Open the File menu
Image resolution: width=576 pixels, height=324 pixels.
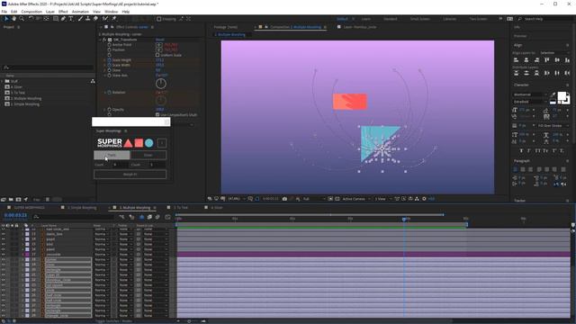tap(4, 12)
